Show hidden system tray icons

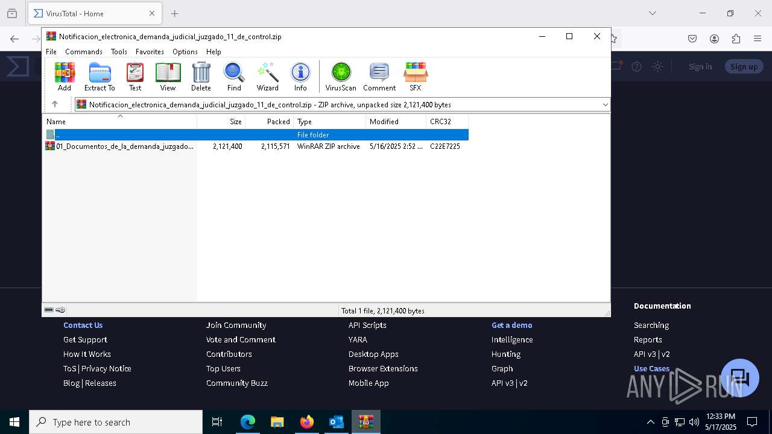650,422
